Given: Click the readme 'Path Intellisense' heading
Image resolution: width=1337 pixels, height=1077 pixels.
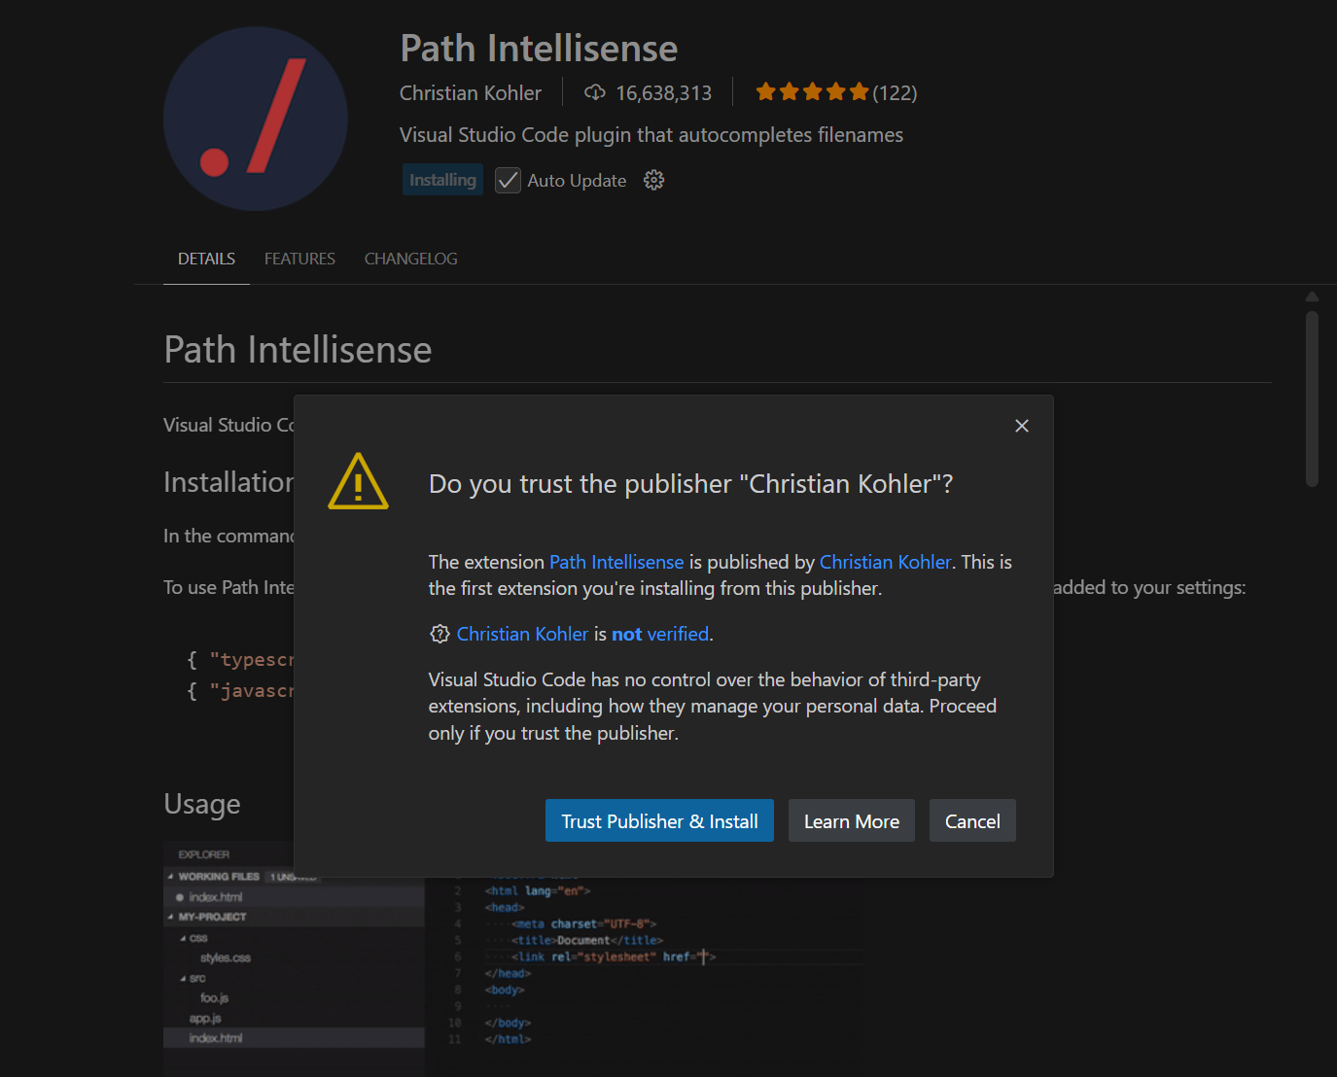Looking at the screenshot, I should pos(298,350).
